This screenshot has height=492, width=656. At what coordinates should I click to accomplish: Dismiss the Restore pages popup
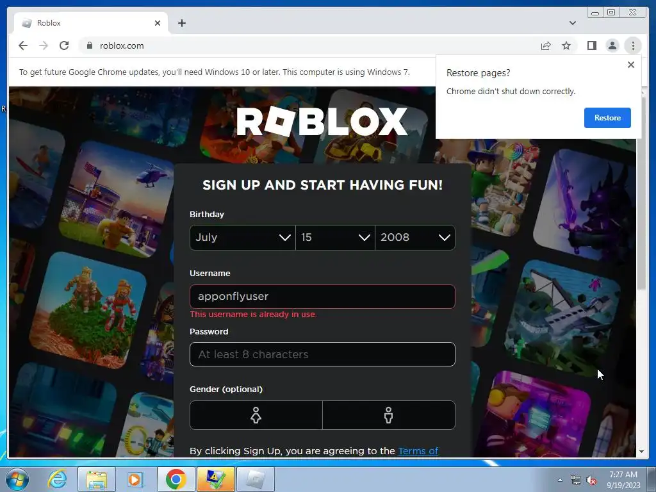(x=631, y=65)
